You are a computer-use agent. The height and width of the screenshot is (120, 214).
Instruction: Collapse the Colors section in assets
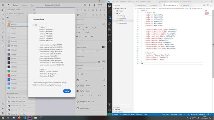pos(7,21)
